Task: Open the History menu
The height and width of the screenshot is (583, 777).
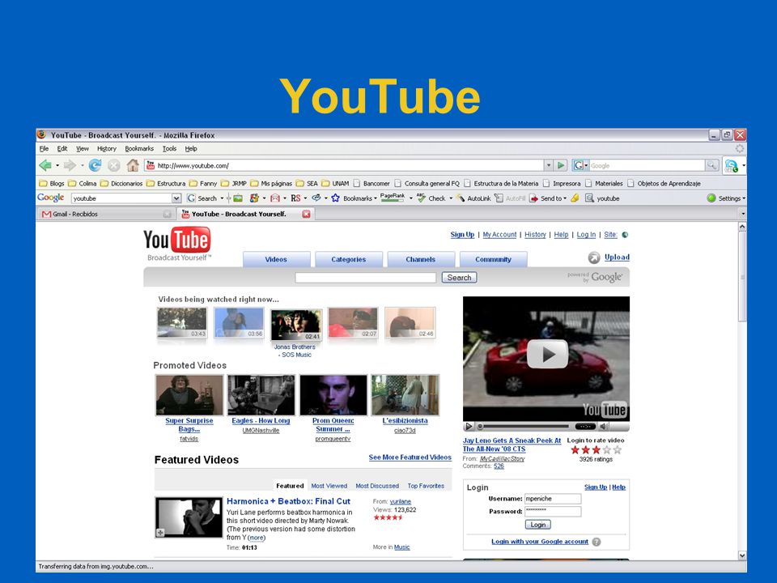Action: click(107, 148)
